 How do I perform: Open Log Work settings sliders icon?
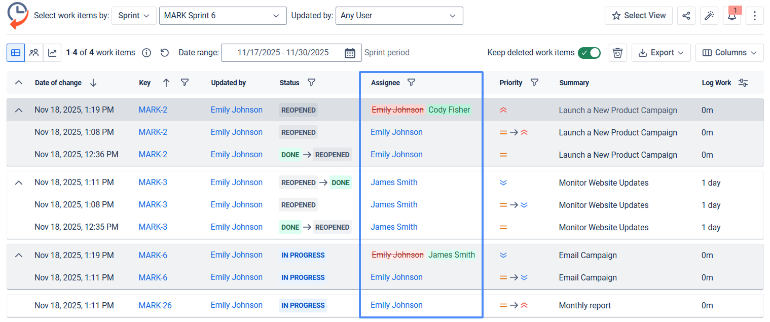coord(743,83)
